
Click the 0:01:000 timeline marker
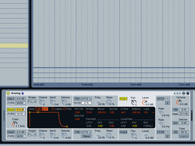[136, 85]
